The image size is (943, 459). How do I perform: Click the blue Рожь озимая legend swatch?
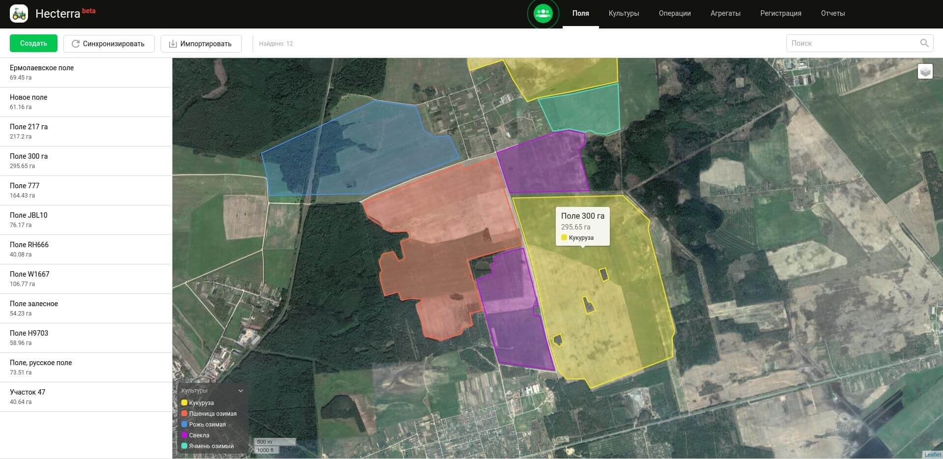click(184, 424)
